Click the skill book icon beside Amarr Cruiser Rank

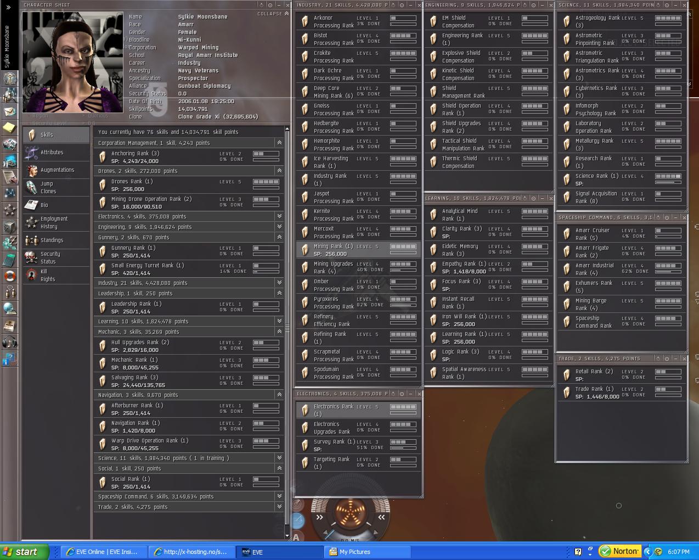coord(567,234)
